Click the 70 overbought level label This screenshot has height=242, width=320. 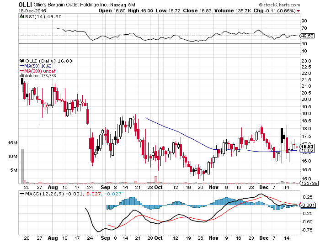tap(304, 28)
